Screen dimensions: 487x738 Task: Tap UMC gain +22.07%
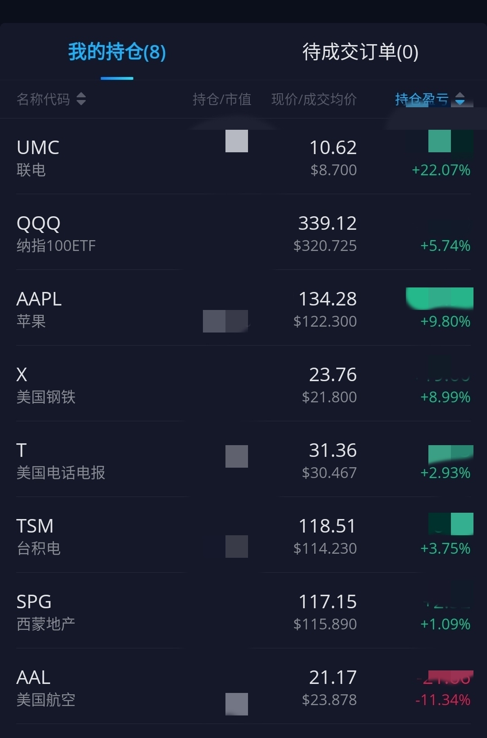441,170
